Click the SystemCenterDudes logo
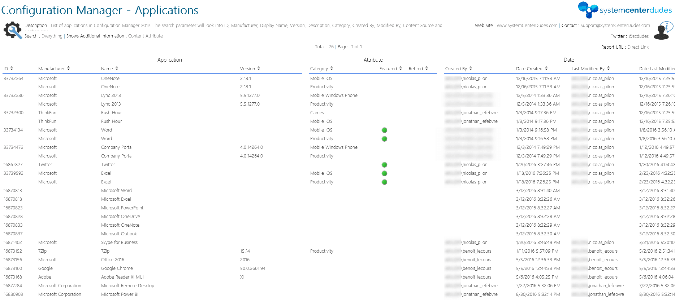This screenshot has width=675, height=302. [x=625, y=10]
